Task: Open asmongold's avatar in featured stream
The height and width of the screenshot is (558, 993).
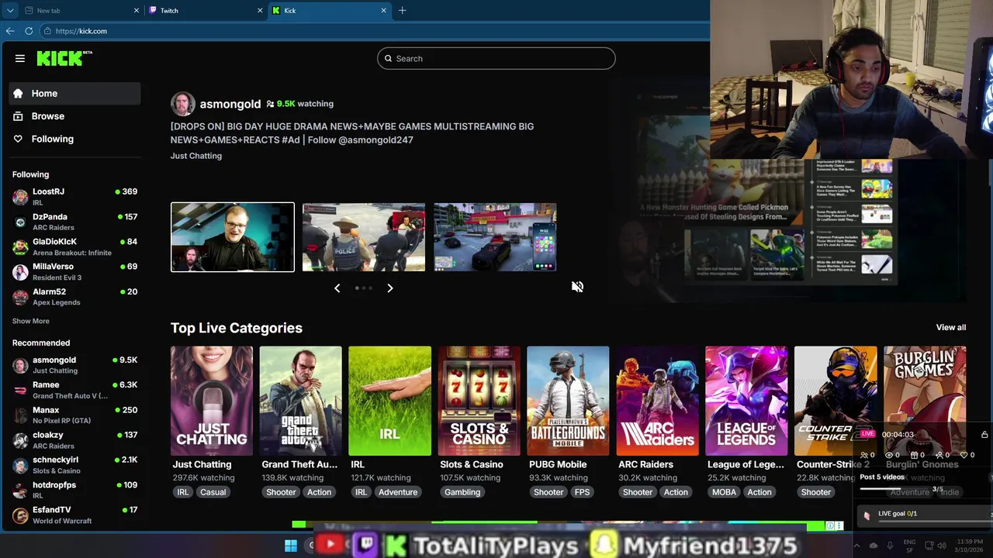Action: pyautogui.click(x=183, y=104)
